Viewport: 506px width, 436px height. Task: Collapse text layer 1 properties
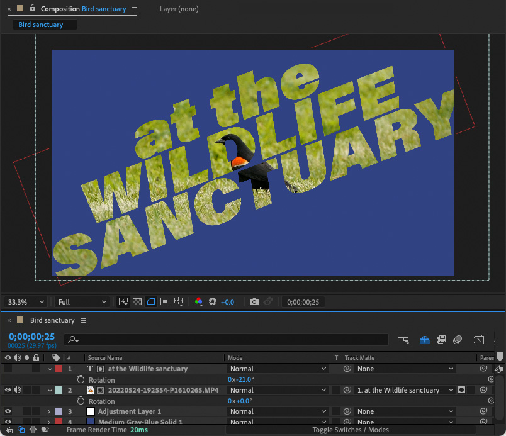point(50,369)
